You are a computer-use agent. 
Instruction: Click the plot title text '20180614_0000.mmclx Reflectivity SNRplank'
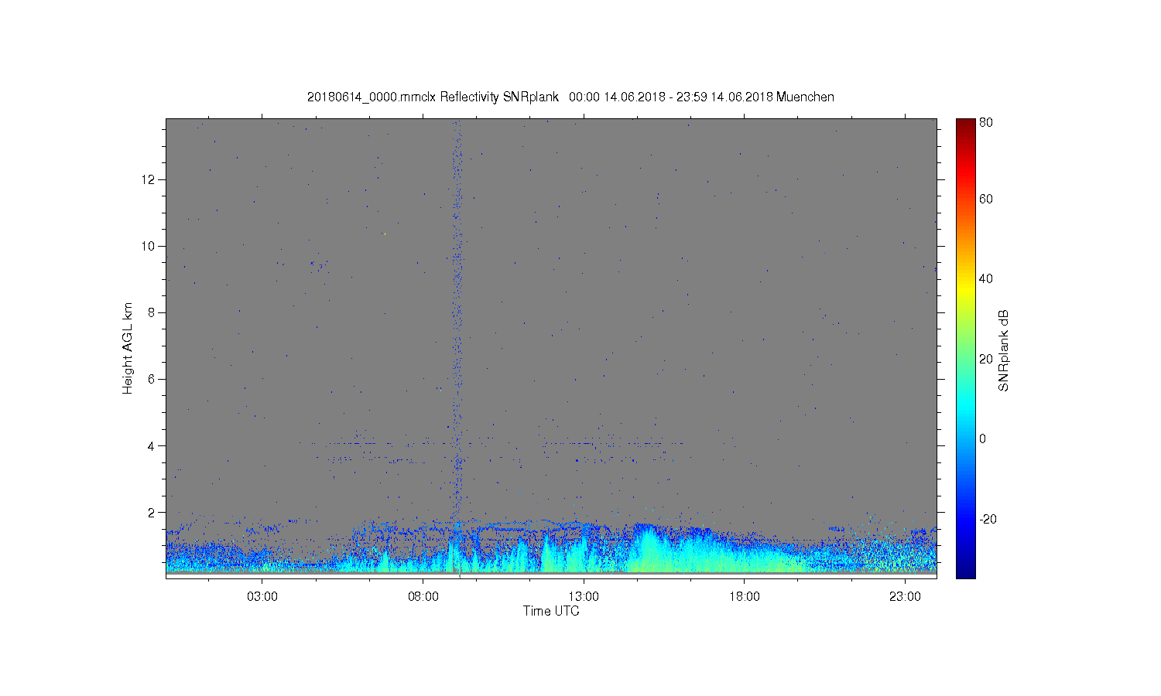coord(433,97)
